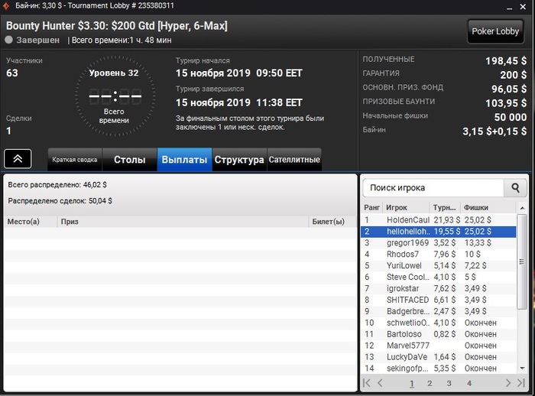This screenshot has width=535, height=396.
Task: Jump to last page of player list
Action: pos(521,383)
